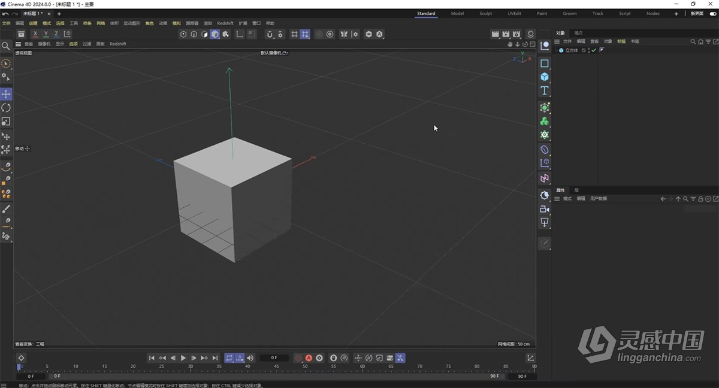Image resolution: width=719 pixels, height=388 pixels.
Task: Click the cube's Phong tag icon
Action: [601, 50]
